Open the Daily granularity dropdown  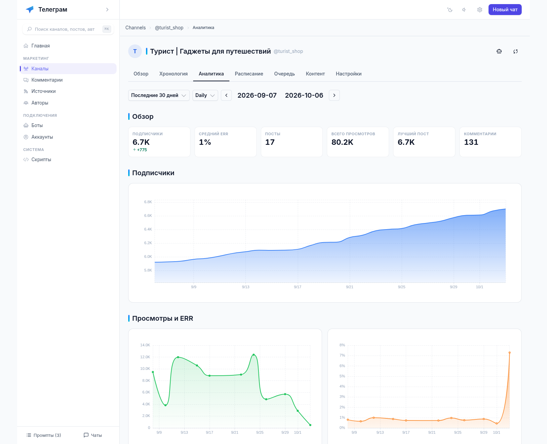pyautogui.click(x=205, y=95)
